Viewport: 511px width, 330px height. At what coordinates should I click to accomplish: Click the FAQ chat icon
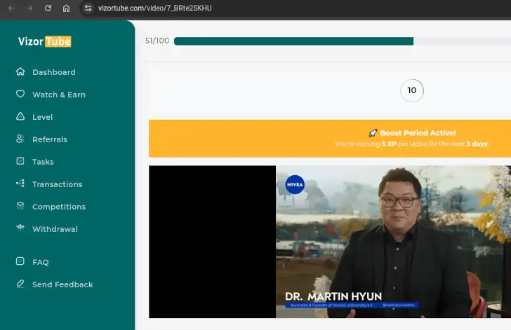20,261
